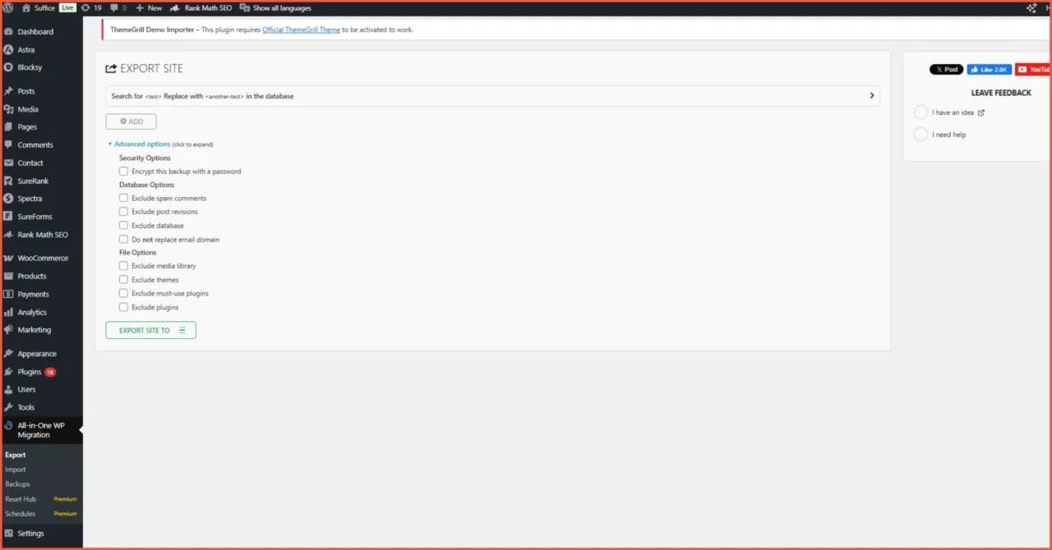Follow the Official ThemeGrill Theme link

(300, 30)
